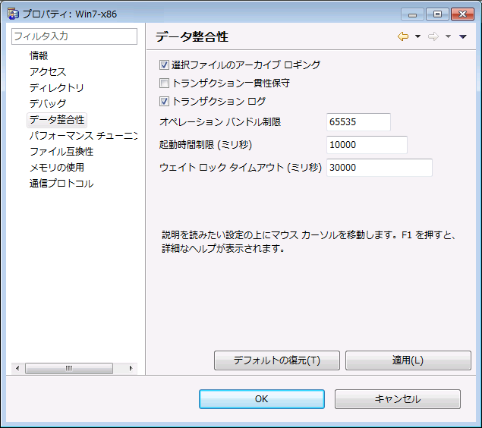Go to ディレクトリ category
Image resolution: width=482 pixels, height=428 pixels.
[57, 88]
